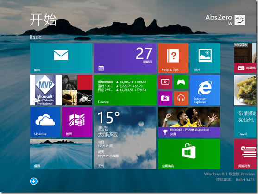Open the MVP People tile
This screenshot has height=194, width=258.
61,90
